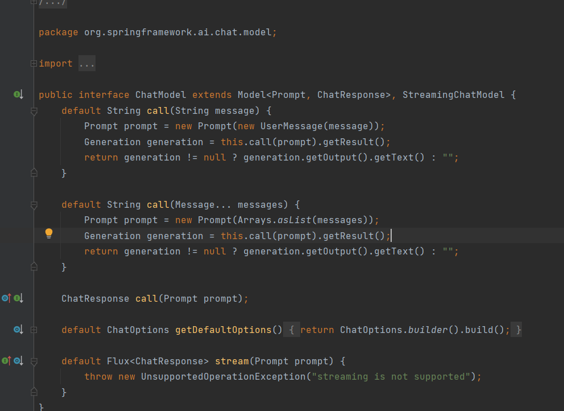Click the package name org.springframework.ai.chat.model
Viewport: 564px width, 411px height.
tap(178, 32)
